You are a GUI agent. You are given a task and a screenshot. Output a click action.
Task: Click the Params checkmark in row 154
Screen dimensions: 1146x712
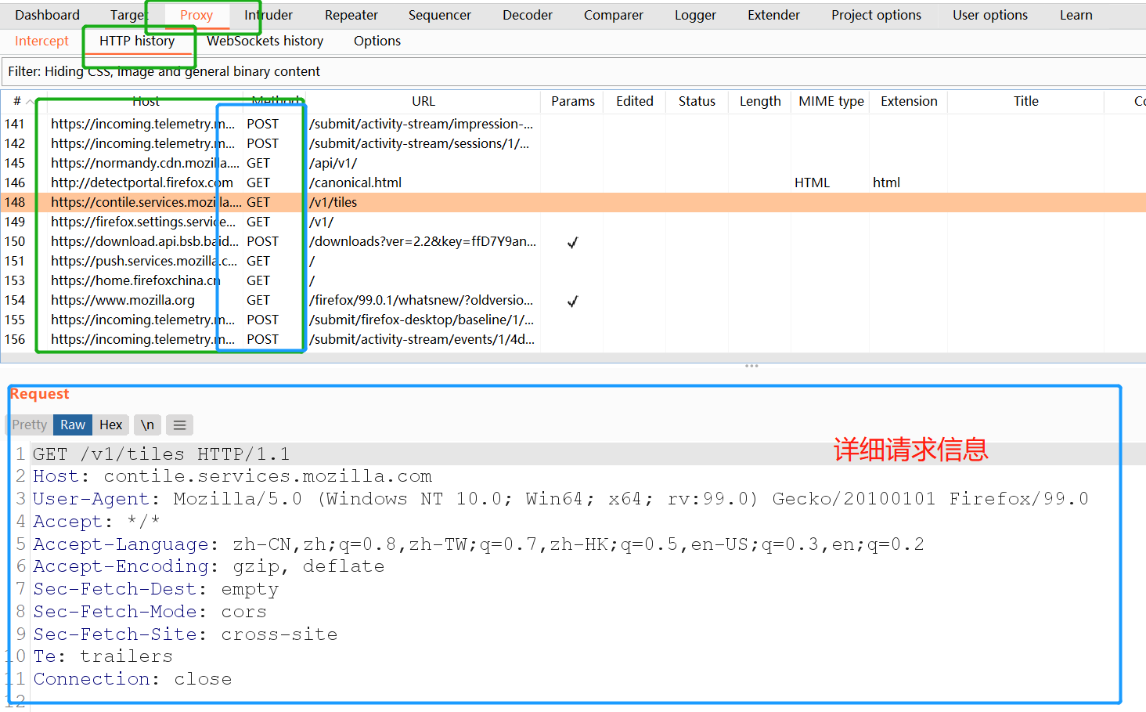[x=572, y=301]
